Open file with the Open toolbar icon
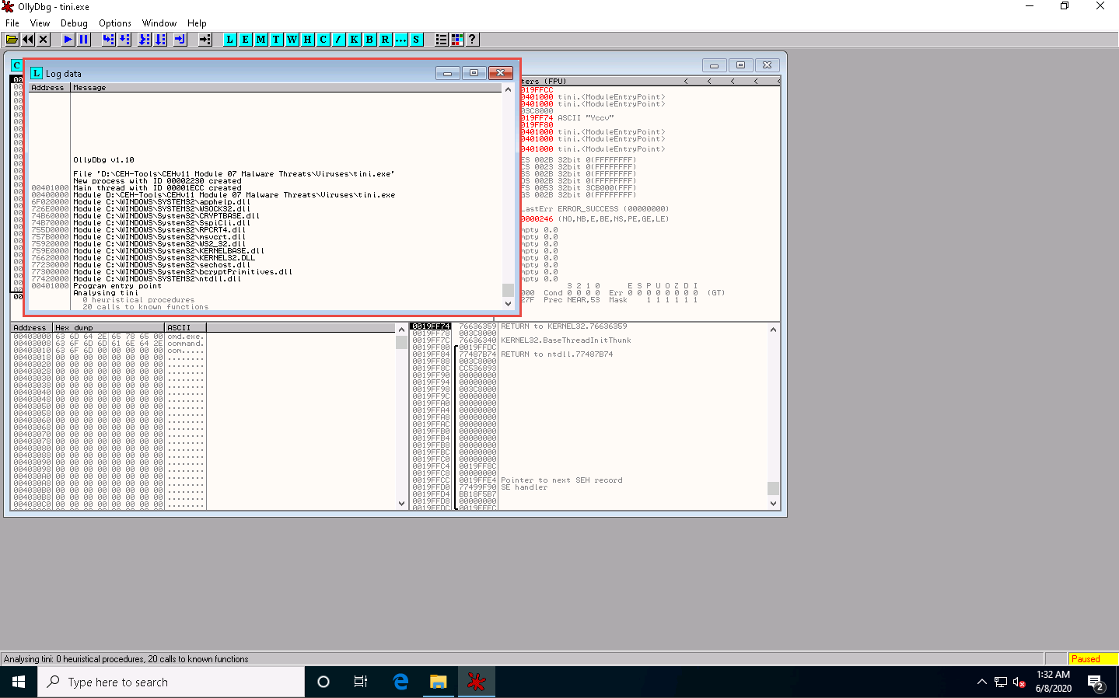This screenshot has height=698, width=1119. tap(12, 39)
